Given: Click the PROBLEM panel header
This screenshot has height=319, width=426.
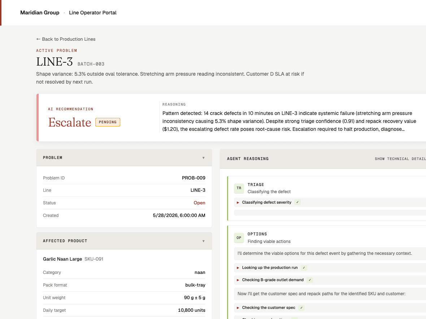Looking at the screenshot, I should pyautogui.click(x=124, y=158).
